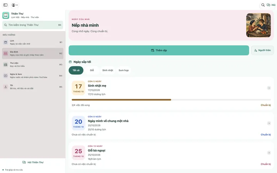Open the Hỏi chat icon at top right
The image size is (277, 173).
point(271,5)
